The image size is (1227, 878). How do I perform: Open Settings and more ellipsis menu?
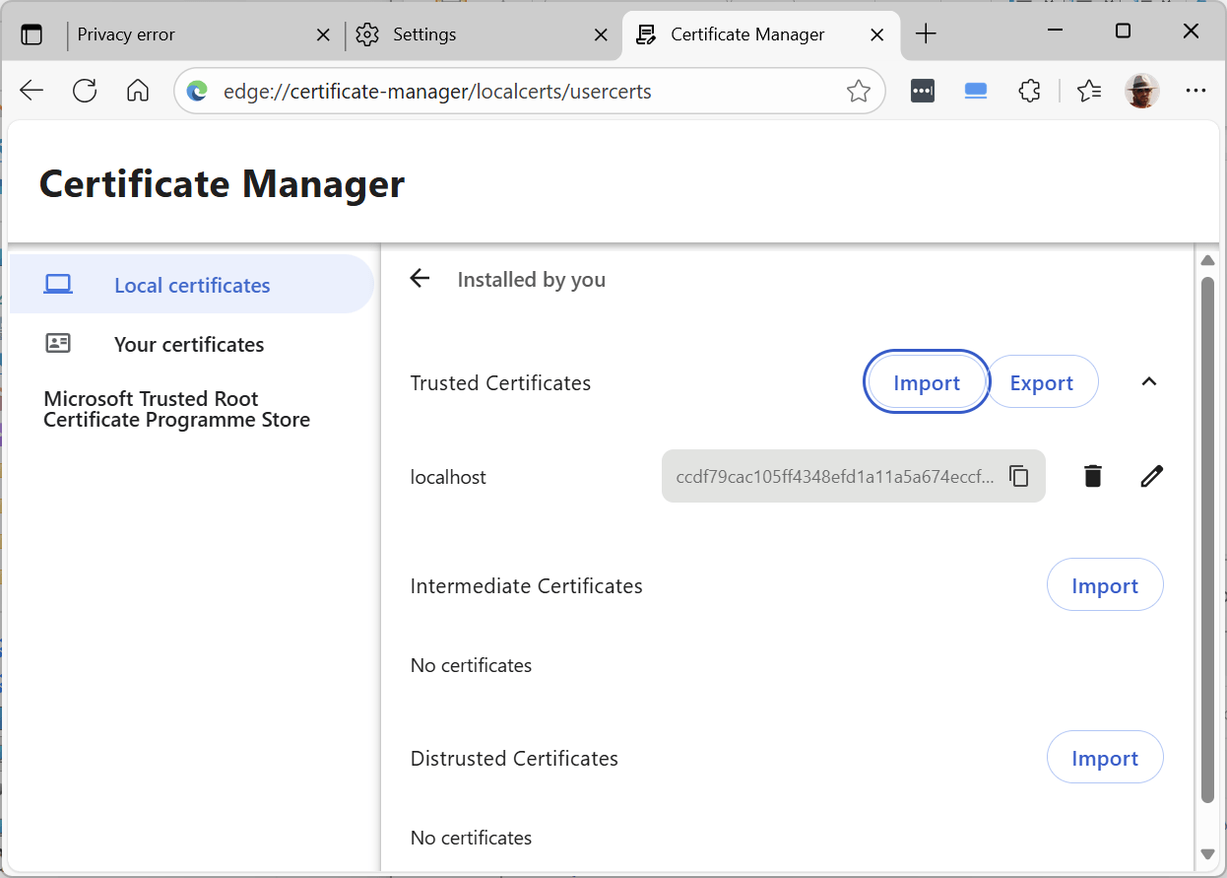click(x=1195, y=92)
